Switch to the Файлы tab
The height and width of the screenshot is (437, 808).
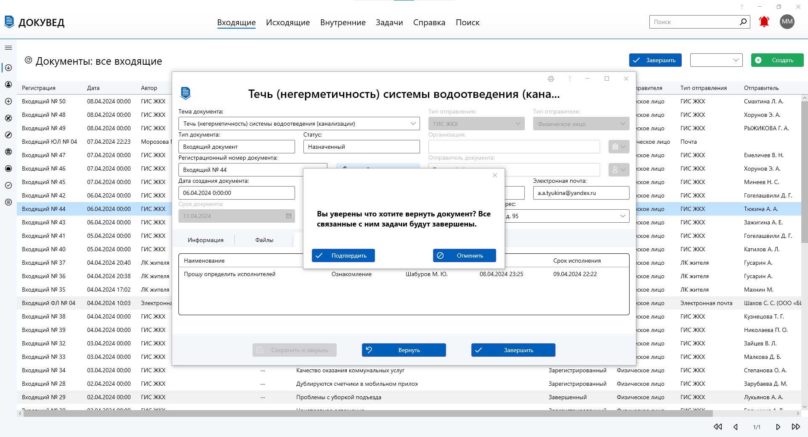click(x=264, y=240)
